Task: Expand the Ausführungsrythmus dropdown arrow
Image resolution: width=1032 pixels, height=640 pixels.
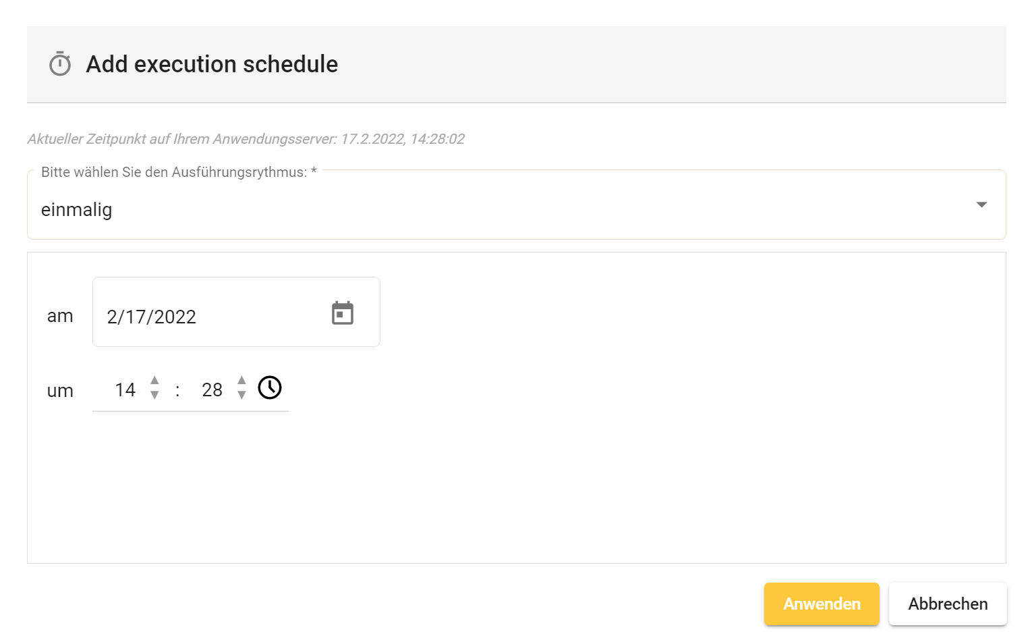Action: [x=981, y=205]
